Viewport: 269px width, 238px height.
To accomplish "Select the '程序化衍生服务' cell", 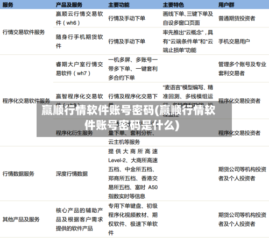I will click(74, 133).
